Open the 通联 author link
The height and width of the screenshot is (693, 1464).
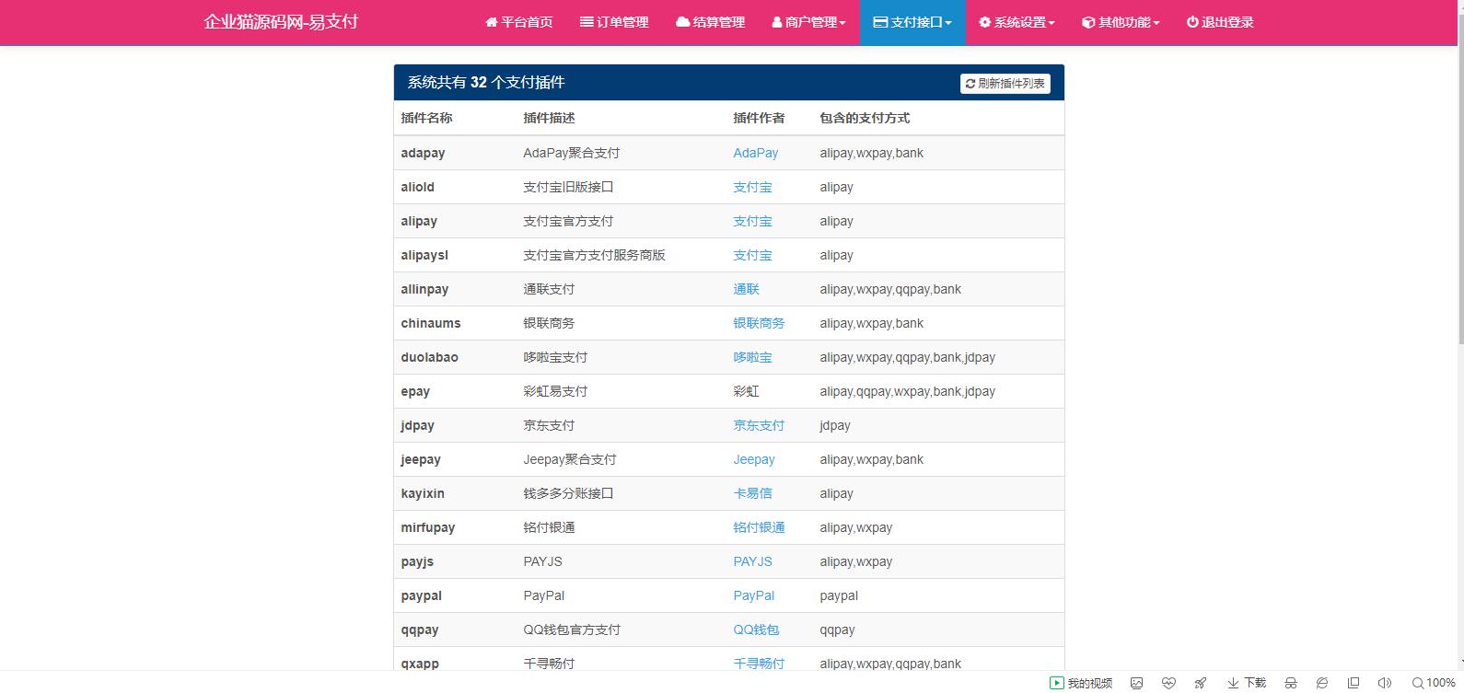pyautogui.click(x=746, y=289)
